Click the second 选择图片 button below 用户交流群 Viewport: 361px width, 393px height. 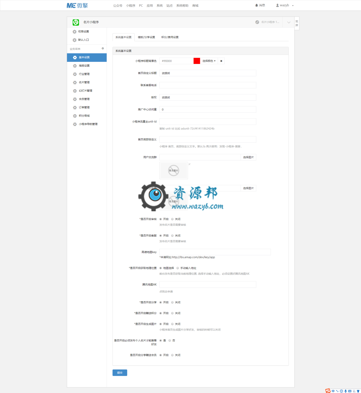(249, 189)
